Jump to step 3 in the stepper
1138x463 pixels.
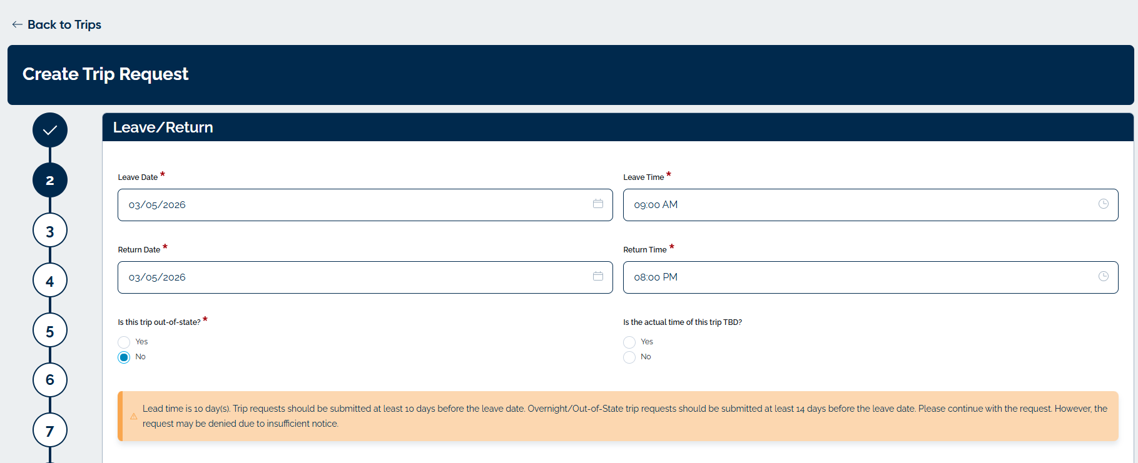pyautogui.click(x=50, y=231)
